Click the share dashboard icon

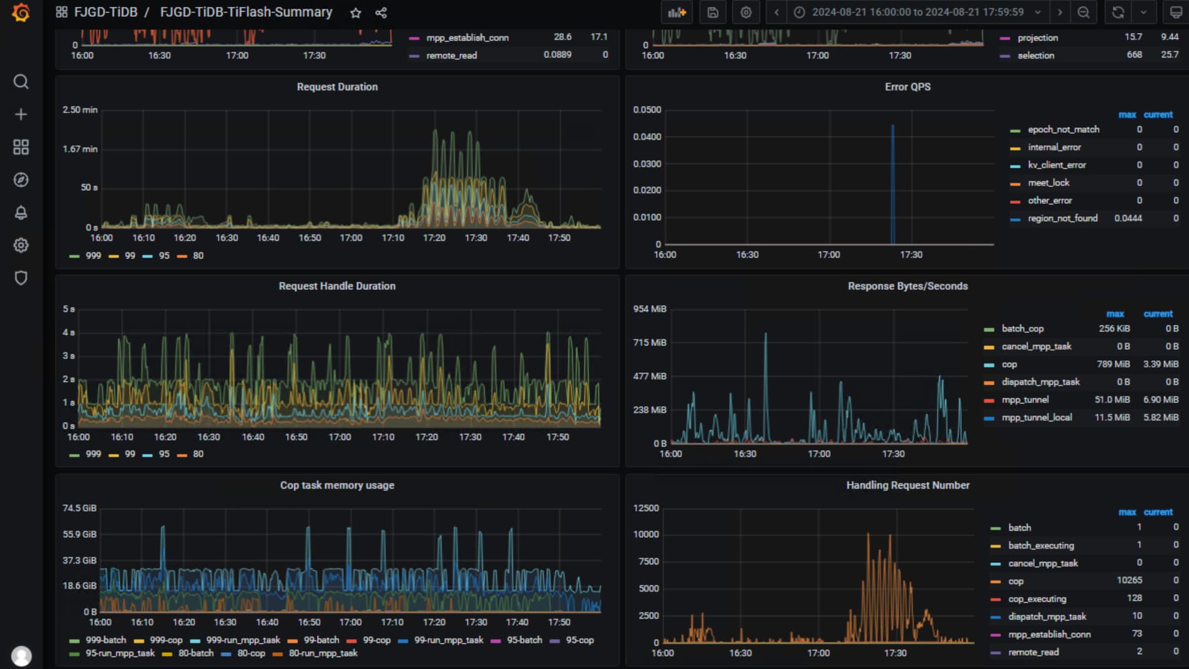tap(381, 12)
